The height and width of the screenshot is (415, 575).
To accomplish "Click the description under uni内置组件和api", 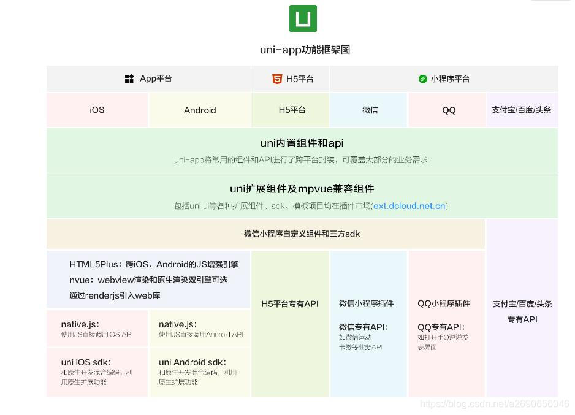I will click(301, 160).
